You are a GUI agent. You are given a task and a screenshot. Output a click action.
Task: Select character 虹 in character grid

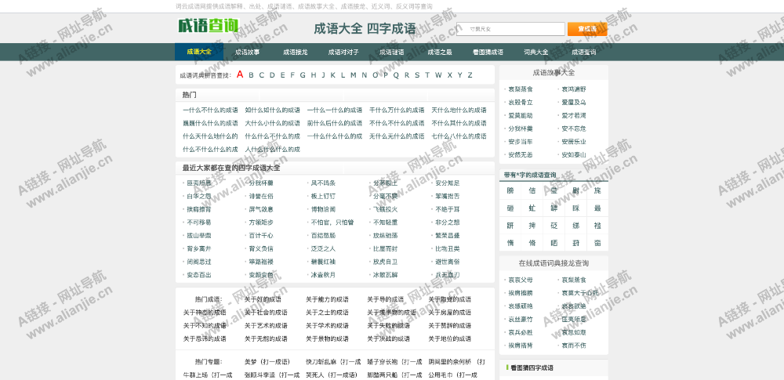pyautogui.click(x=532, y=208)
